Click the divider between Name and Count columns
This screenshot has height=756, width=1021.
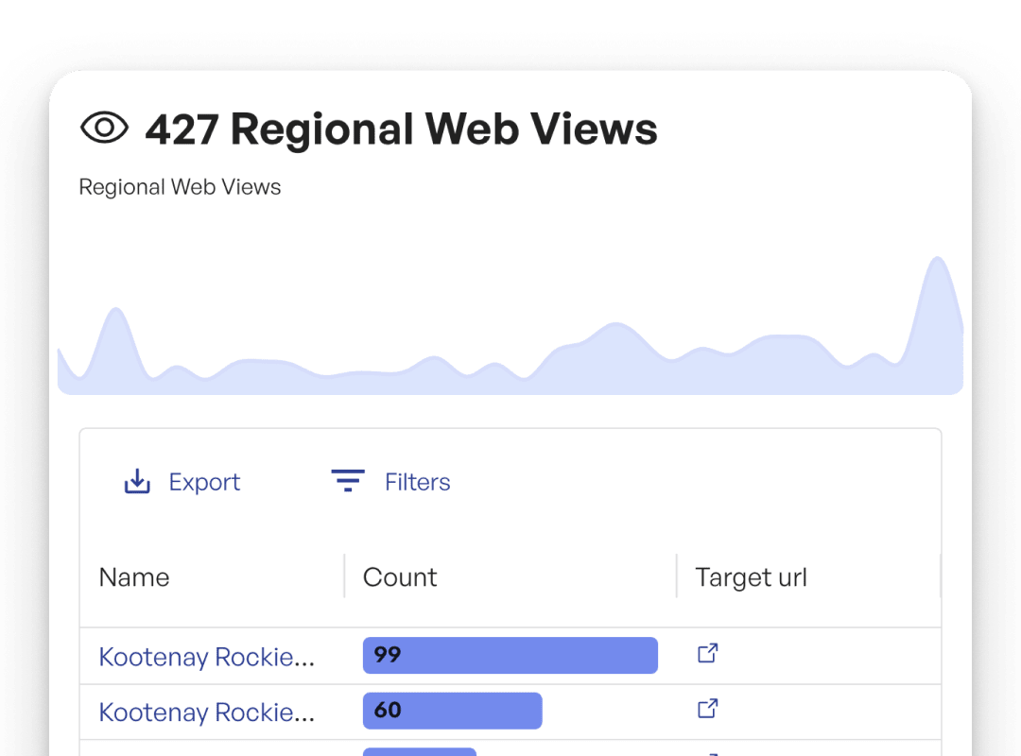coord(344,576)
